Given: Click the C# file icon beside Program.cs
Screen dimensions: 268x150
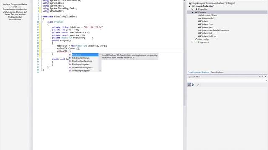Looking at the screenshot, I should point(196,42).
